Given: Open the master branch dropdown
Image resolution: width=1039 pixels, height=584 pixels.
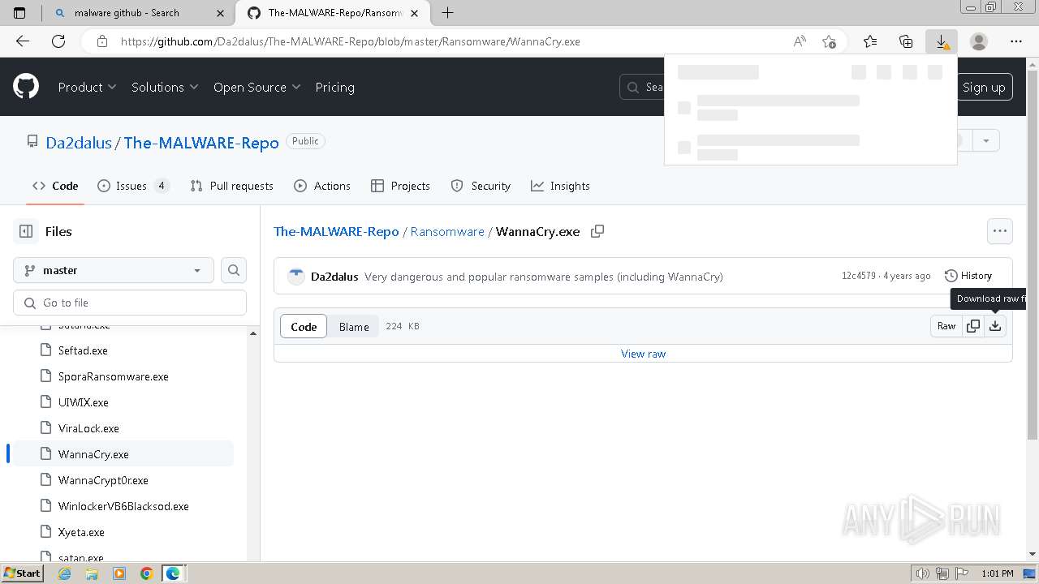Looking at the screenshot, I should (114, 270).
